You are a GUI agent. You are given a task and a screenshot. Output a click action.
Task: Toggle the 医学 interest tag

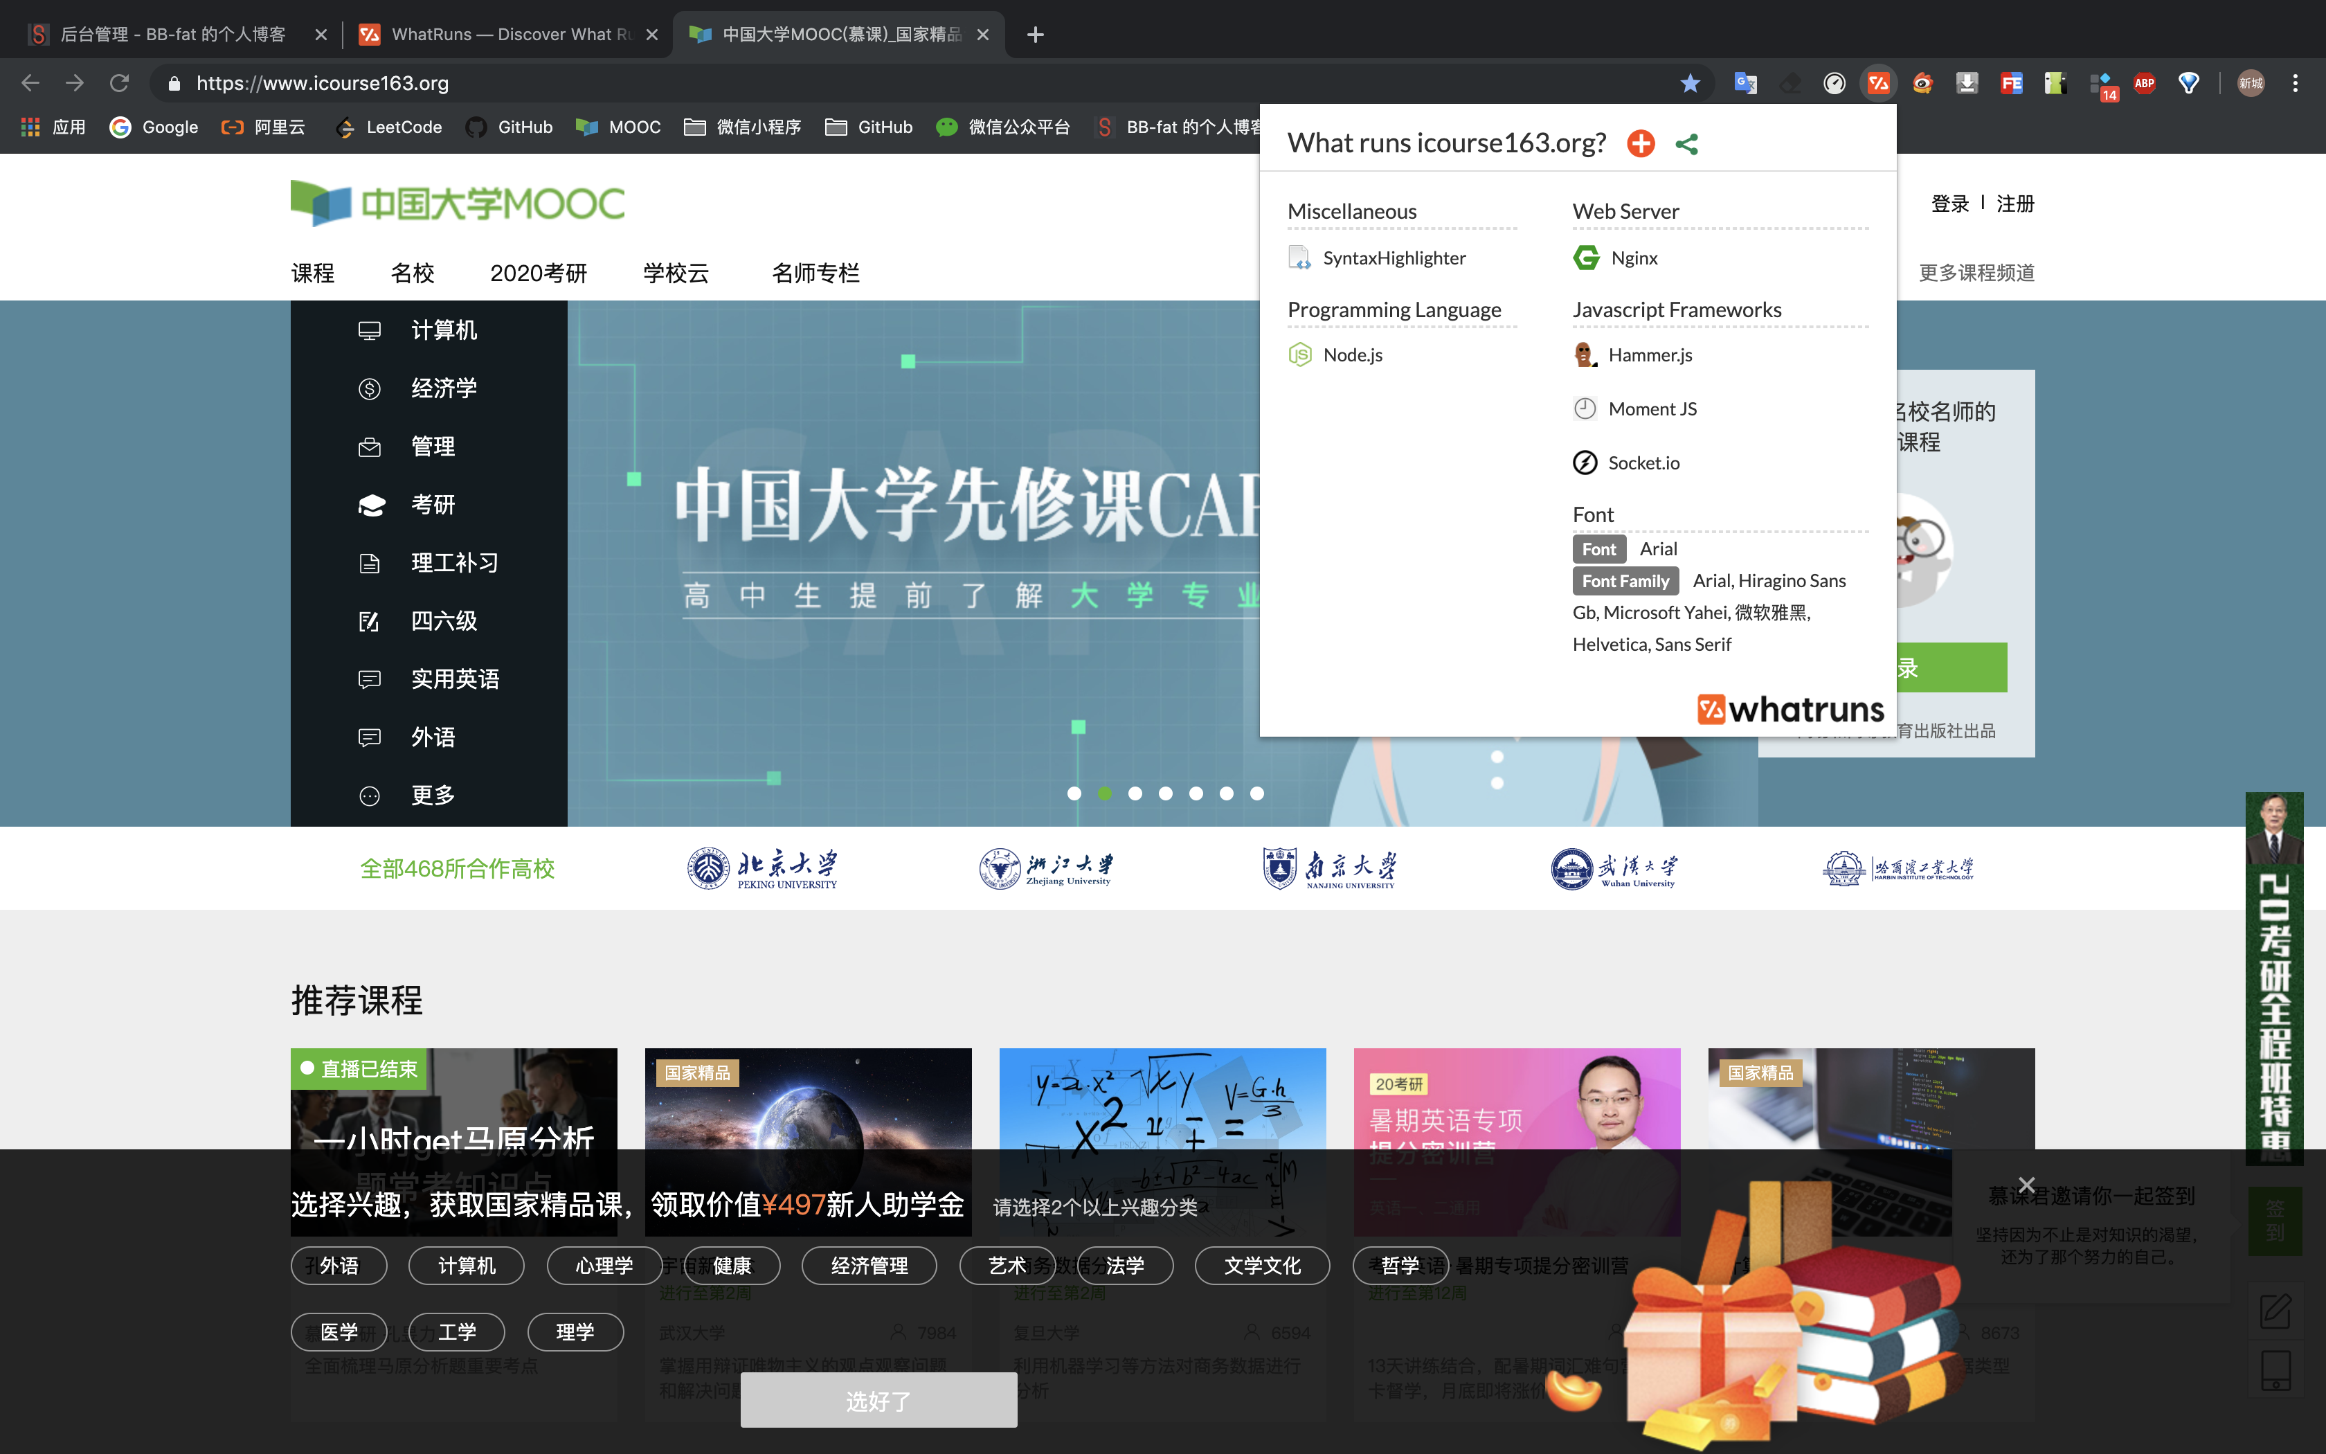point(339,1332)
